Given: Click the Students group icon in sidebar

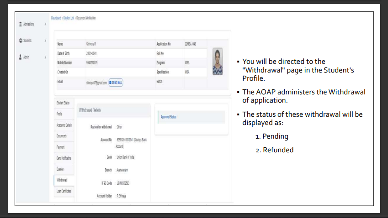Looking at the screenshot, I should (20, 41).
